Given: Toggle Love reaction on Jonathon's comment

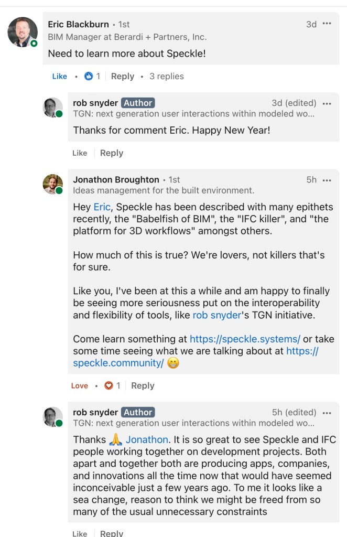Looking at the screenshot, I should [x=80, y=386].
